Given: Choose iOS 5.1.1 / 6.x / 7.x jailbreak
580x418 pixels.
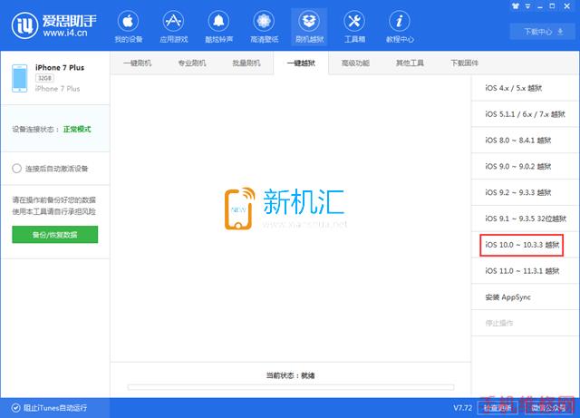Looking at the screenshot, I should pyautogui.click(x=526, y=114).
